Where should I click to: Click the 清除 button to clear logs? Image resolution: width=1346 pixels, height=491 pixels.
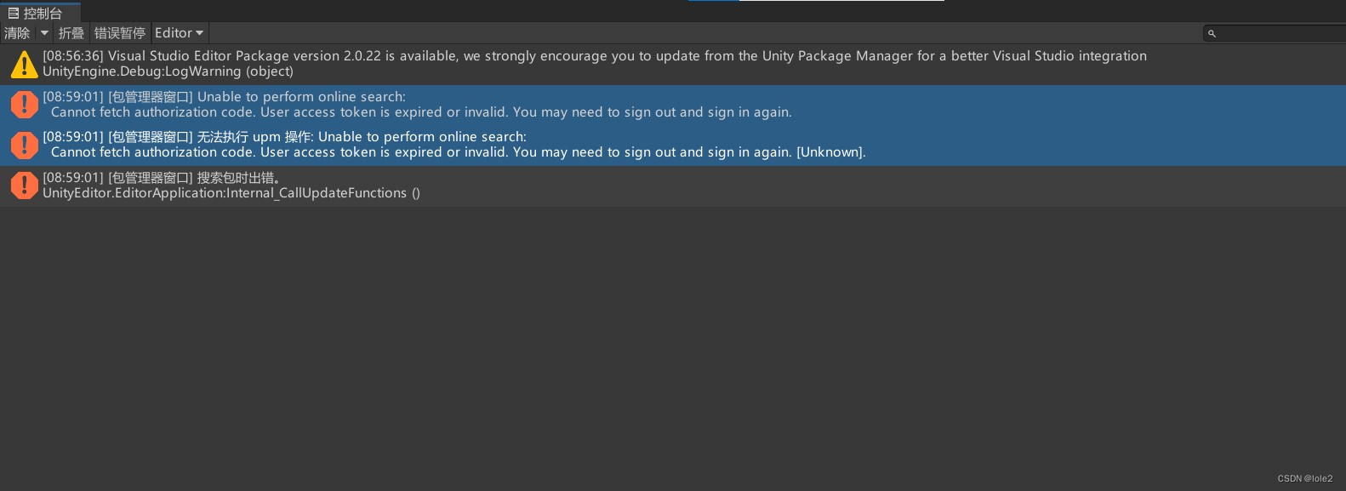click(17, 33)
